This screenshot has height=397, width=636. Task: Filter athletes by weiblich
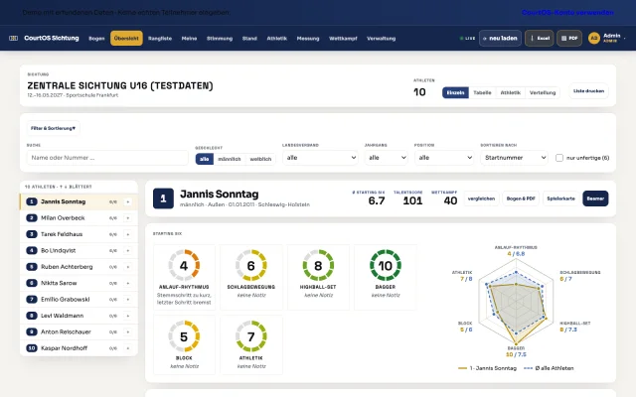[260, 159]
